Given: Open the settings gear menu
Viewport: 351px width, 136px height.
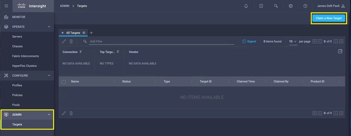Looking at the screenshot, I should click(291, 6).
